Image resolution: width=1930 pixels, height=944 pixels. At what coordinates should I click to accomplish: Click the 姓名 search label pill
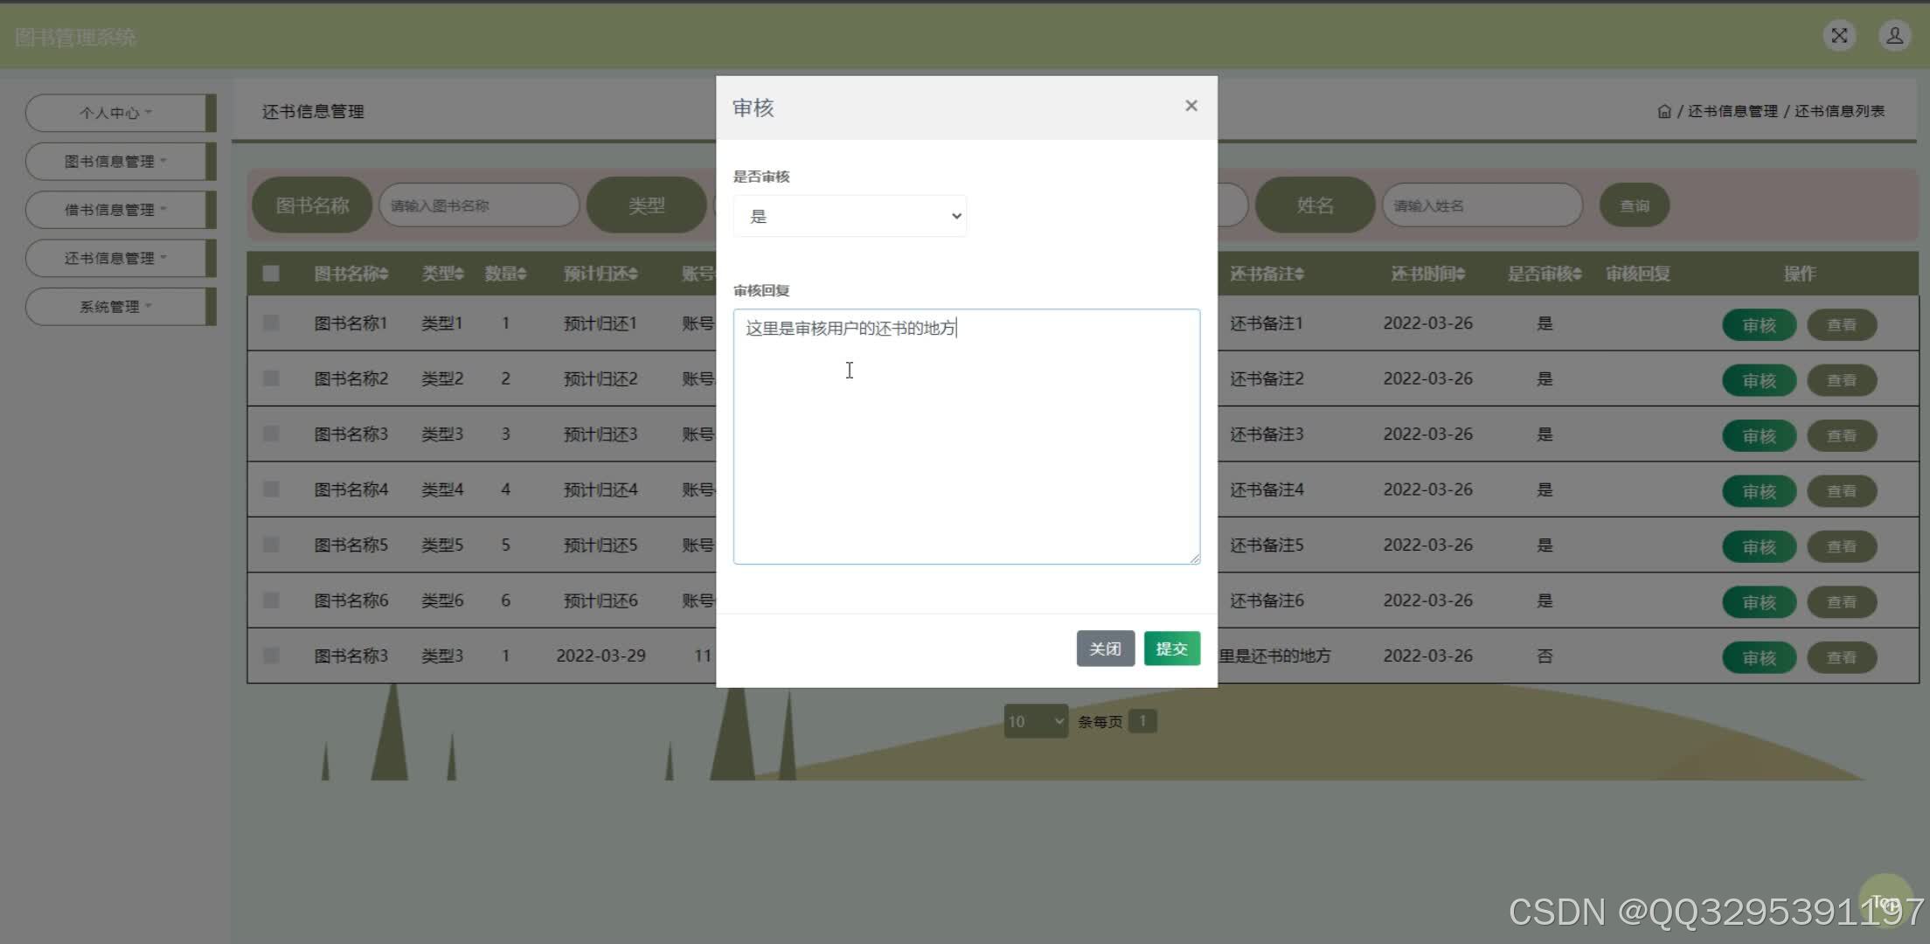pos(1315,205)
